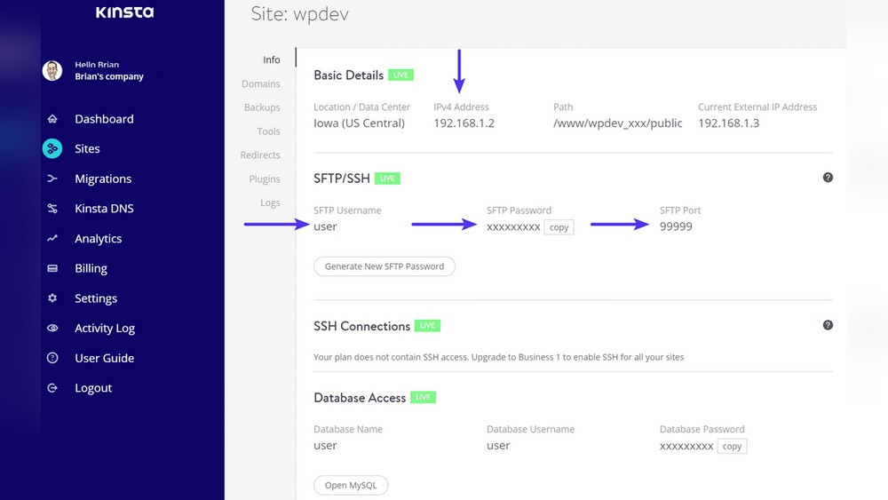888x500 pixels.
Task: Click SFTP username value user
Action: coord(325,226)
